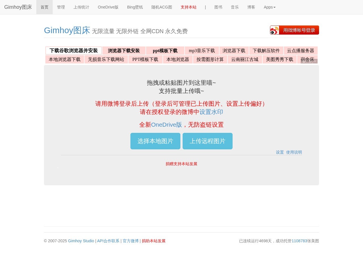
Task: Open the Apps dropdown in the navbar
Action: [x=269, y=7]
